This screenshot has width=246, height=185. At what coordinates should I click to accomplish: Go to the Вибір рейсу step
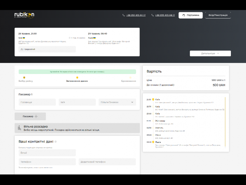pyautogui.click(x=25, y=81)
